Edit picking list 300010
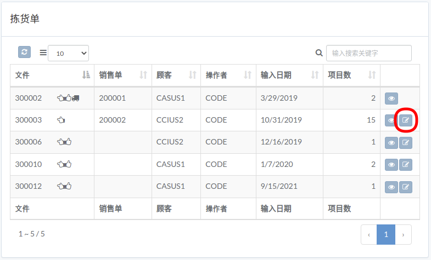This screenshot has width=431, height=260. 406,165
